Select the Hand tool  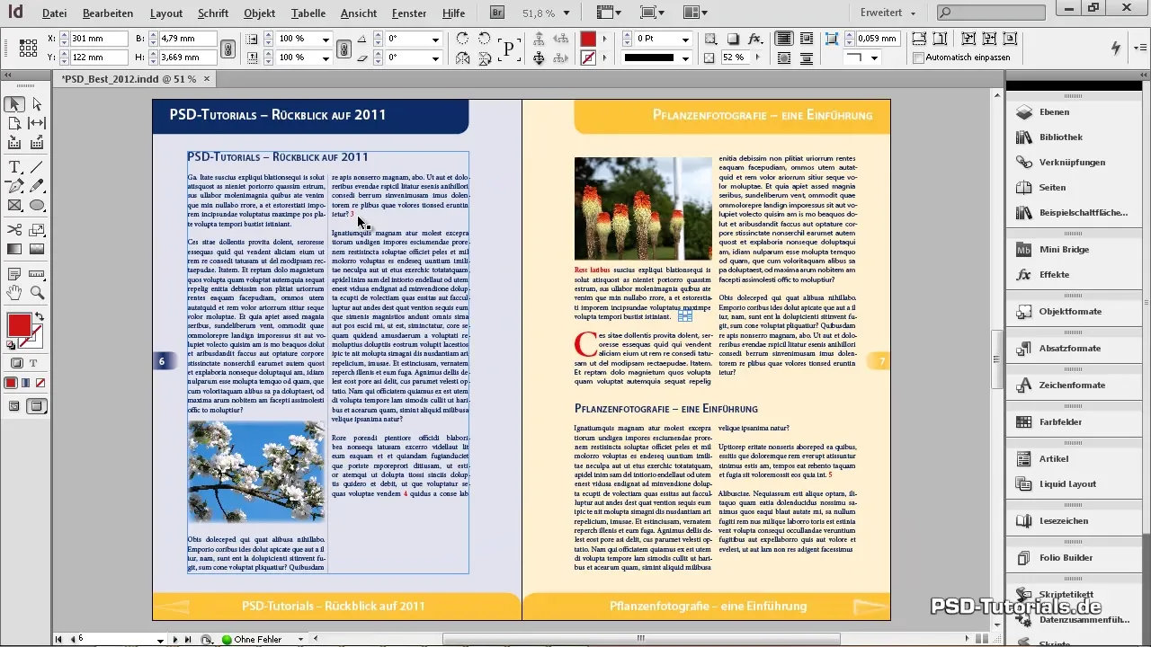pos(14,293)
